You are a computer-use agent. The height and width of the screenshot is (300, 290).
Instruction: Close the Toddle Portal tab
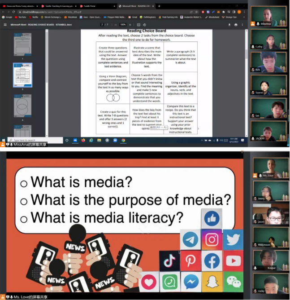coord(114,6)
